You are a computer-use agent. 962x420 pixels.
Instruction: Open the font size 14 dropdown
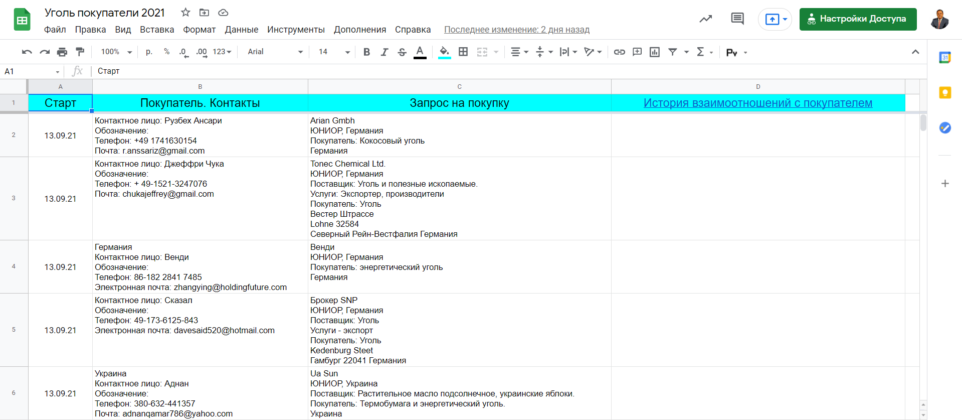[334, 52]
